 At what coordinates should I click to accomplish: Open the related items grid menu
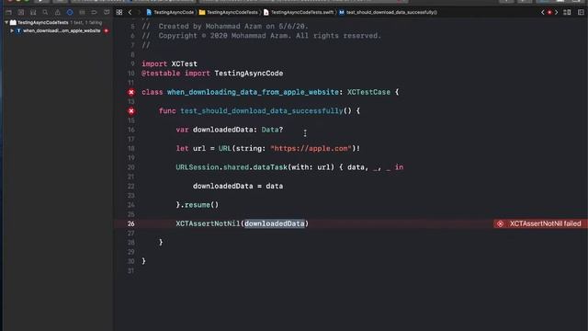(119, 12)
